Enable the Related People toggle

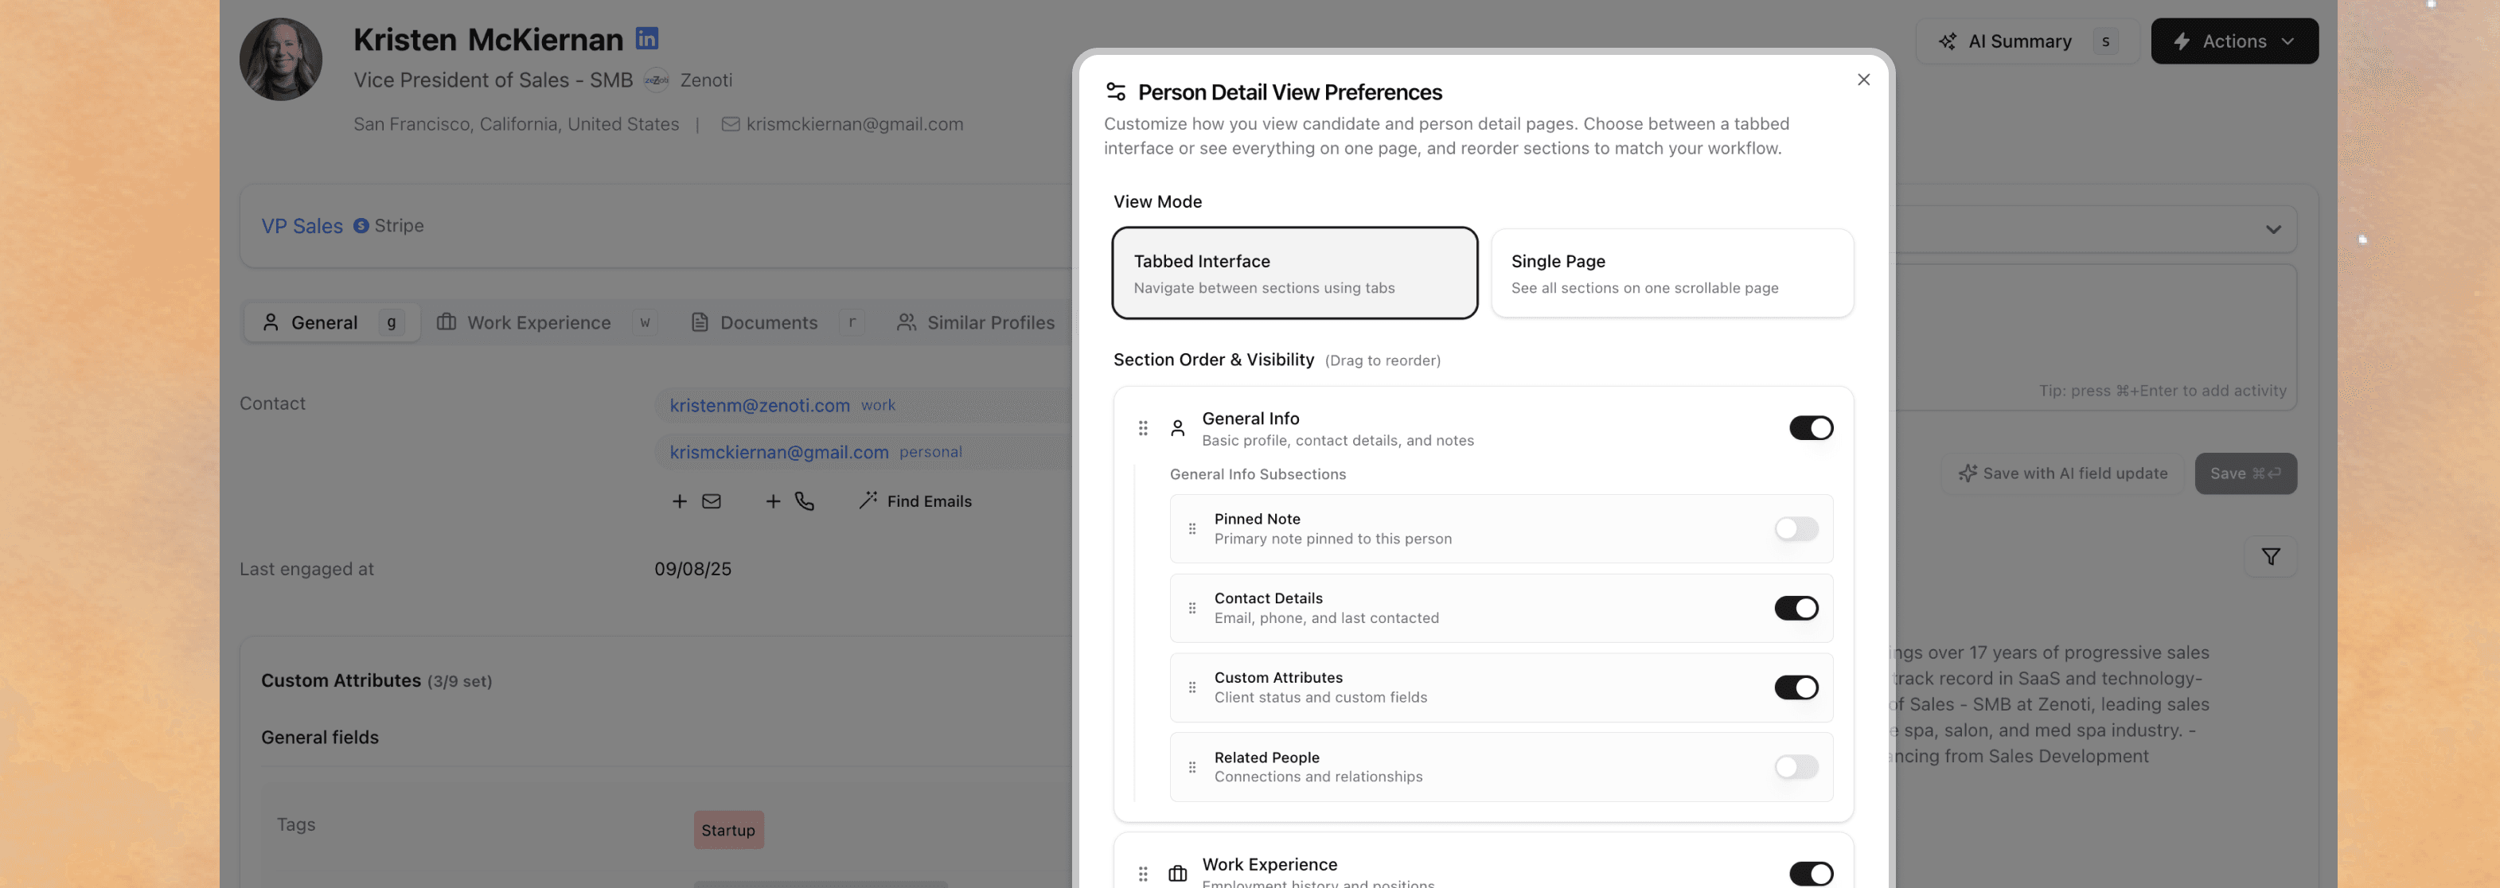pos(1796,767)
